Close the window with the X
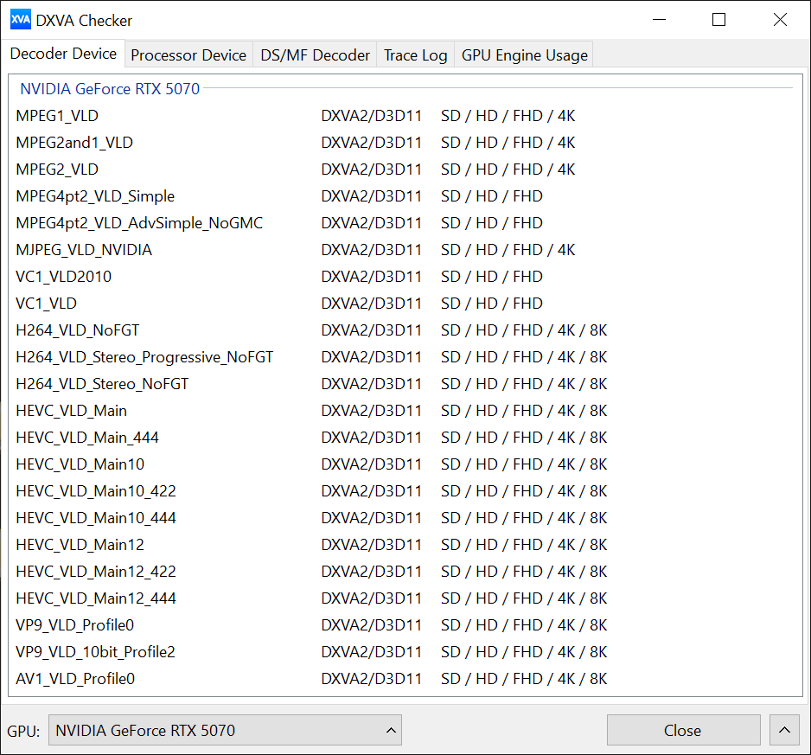 coord(780,20)
